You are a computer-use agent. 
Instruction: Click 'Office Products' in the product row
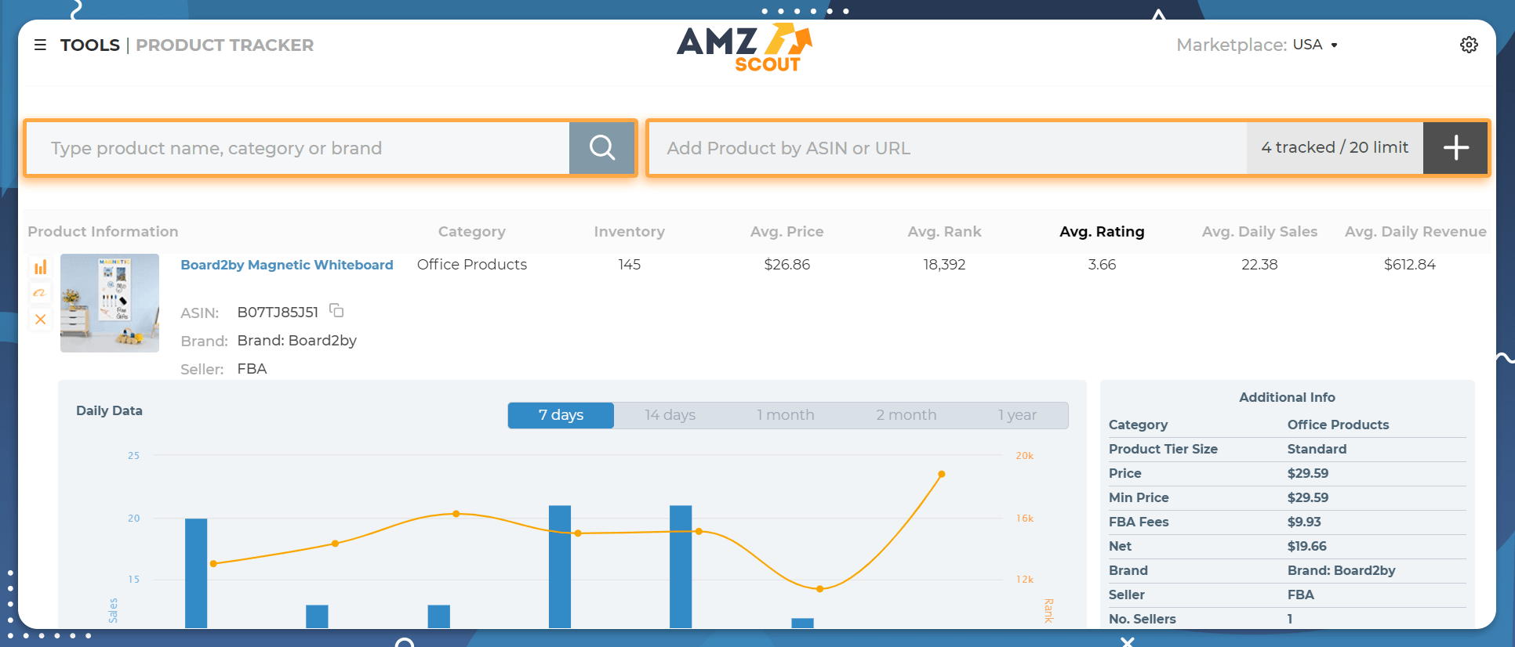[472, 265]
